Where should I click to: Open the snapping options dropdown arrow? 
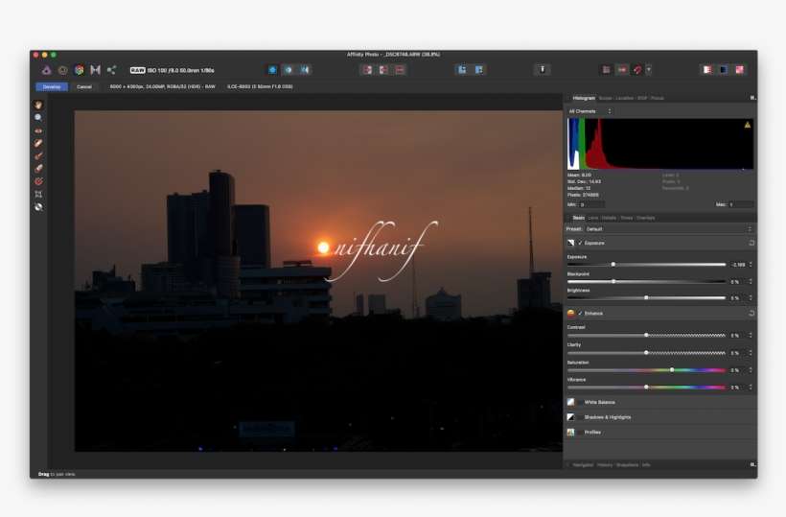click(649, 70)
